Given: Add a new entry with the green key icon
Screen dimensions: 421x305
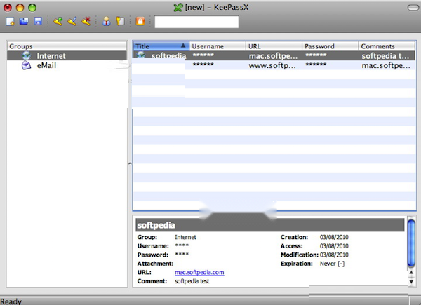Looking at the screenshot, I should point(58,21).
